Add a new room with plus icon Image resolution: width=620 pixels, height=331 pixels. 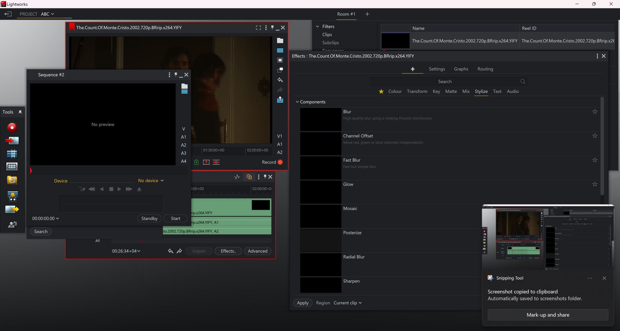[367, 14]
